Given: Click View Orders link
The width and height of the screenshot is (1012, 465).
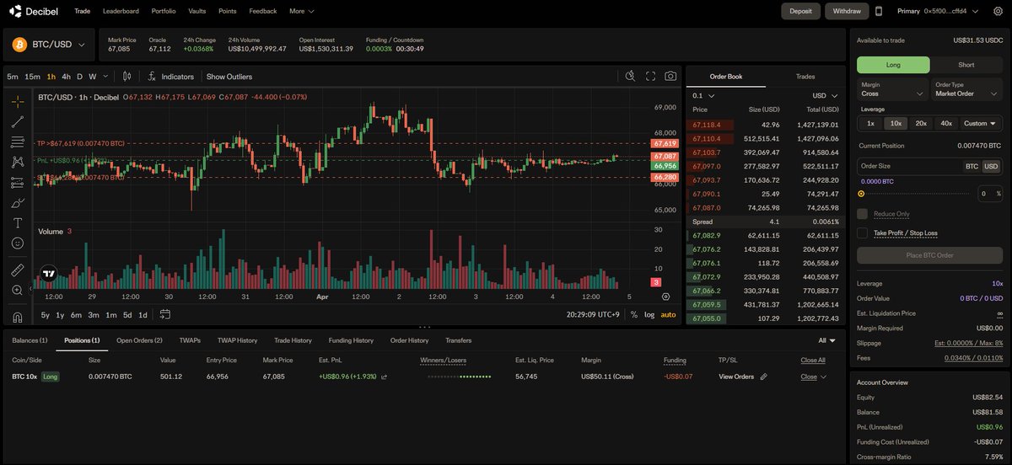Looking at the screenshot, I should tap(736, 377).
